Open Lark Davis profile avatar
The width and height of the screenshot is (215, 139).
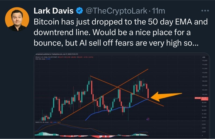pyautogui.click(x=17, y=19)
